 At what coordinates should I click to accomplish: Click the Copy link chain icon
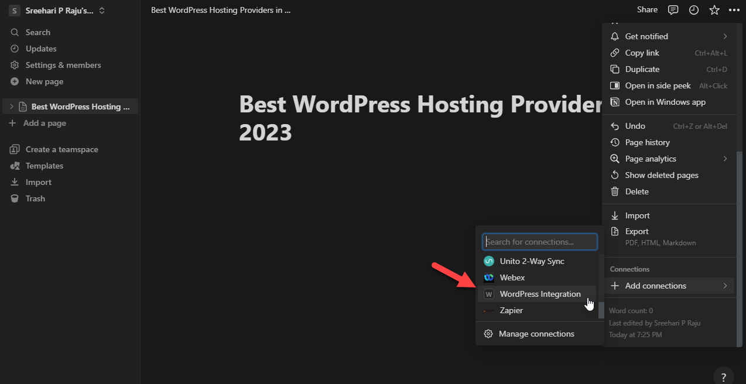(615, 53)
